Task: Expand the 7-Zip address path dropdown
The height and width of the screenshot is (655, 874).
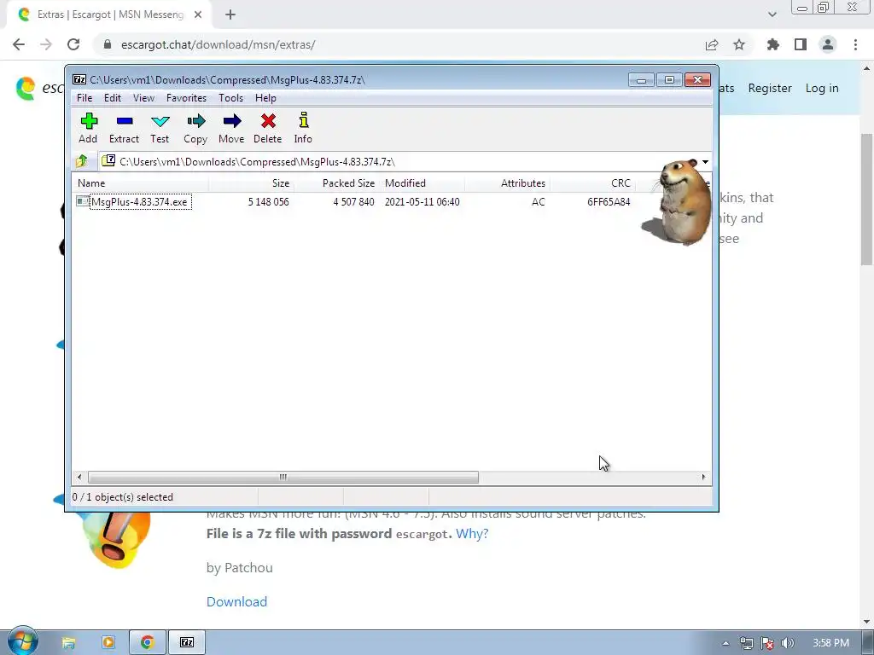Action: [705, 161]
